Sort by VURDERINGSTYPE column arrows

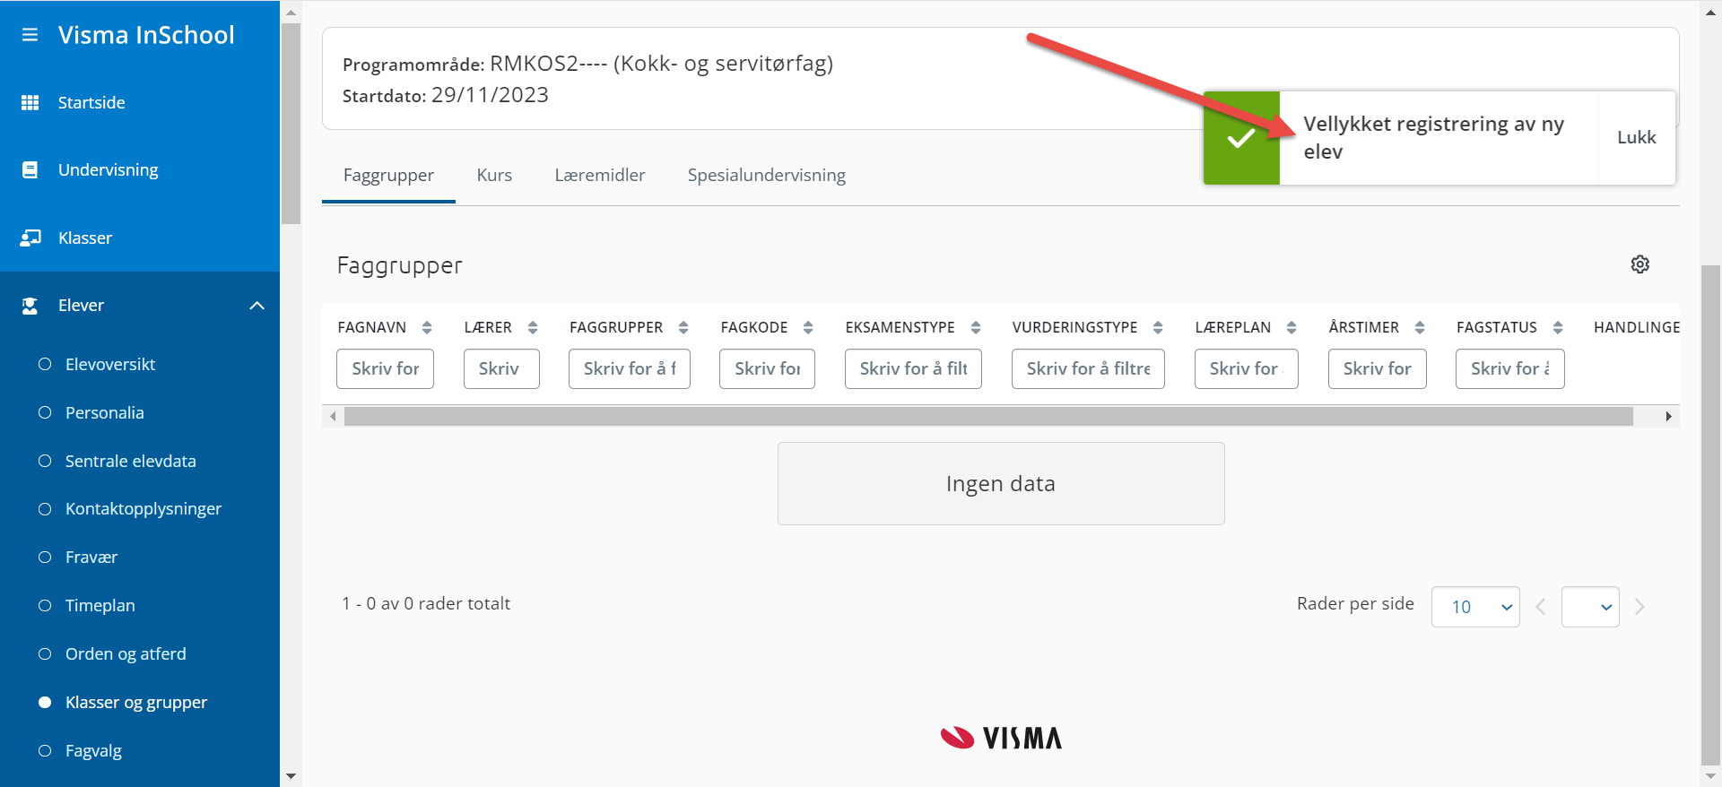[1158, 327]
